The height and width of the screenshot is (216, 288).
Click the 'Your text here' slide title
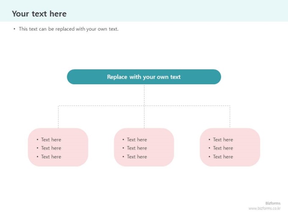(39, 14)
